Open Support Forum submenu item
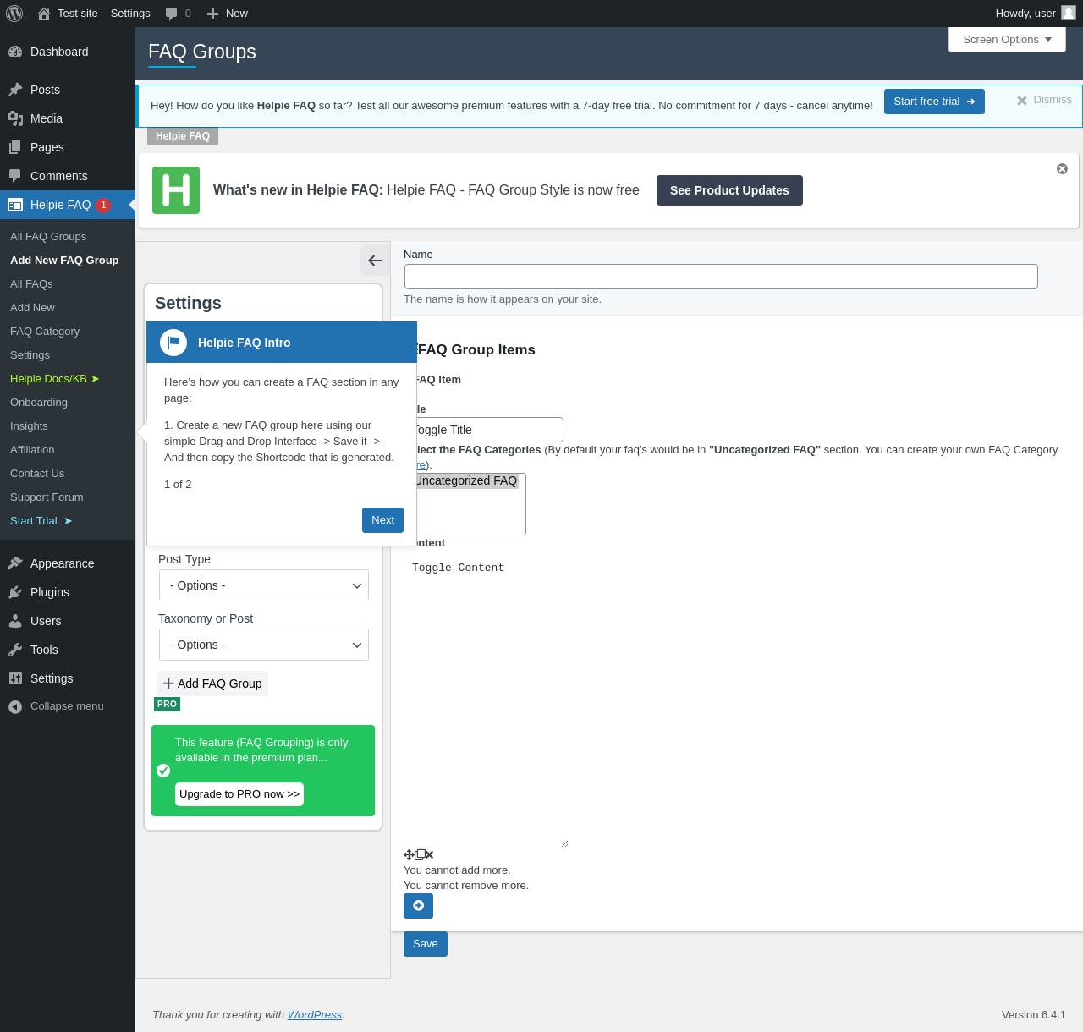 pyautogui.click(x=47, y=497)
